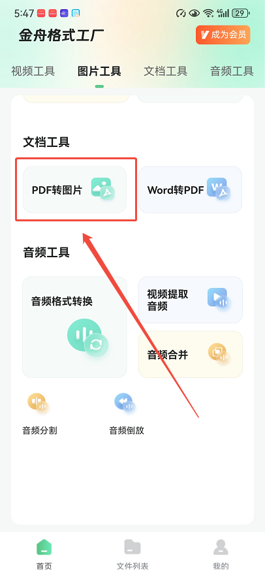The image size is (265, 570).
Task: Open the 音频格式转换 card
Action: click(x=74, y=327)
